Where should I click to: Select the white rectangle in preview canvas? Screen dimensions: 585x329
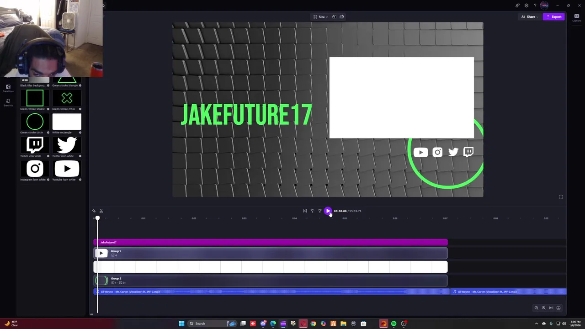(401, 97)
